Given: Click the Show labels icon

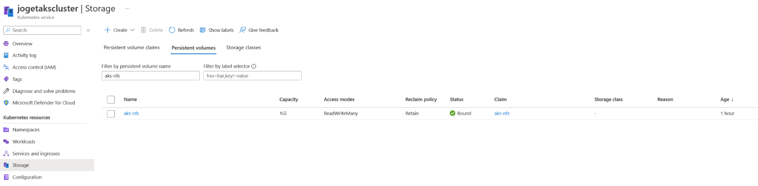Looking at the screenshot, I should tap(203, 30).
